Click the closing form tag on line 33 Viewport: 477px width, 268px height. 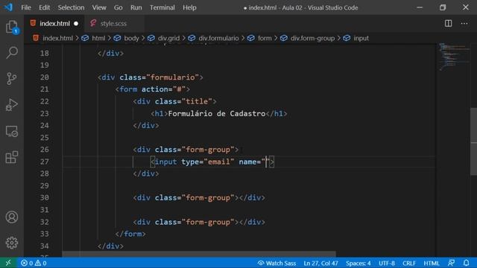[x=130, y=234]
